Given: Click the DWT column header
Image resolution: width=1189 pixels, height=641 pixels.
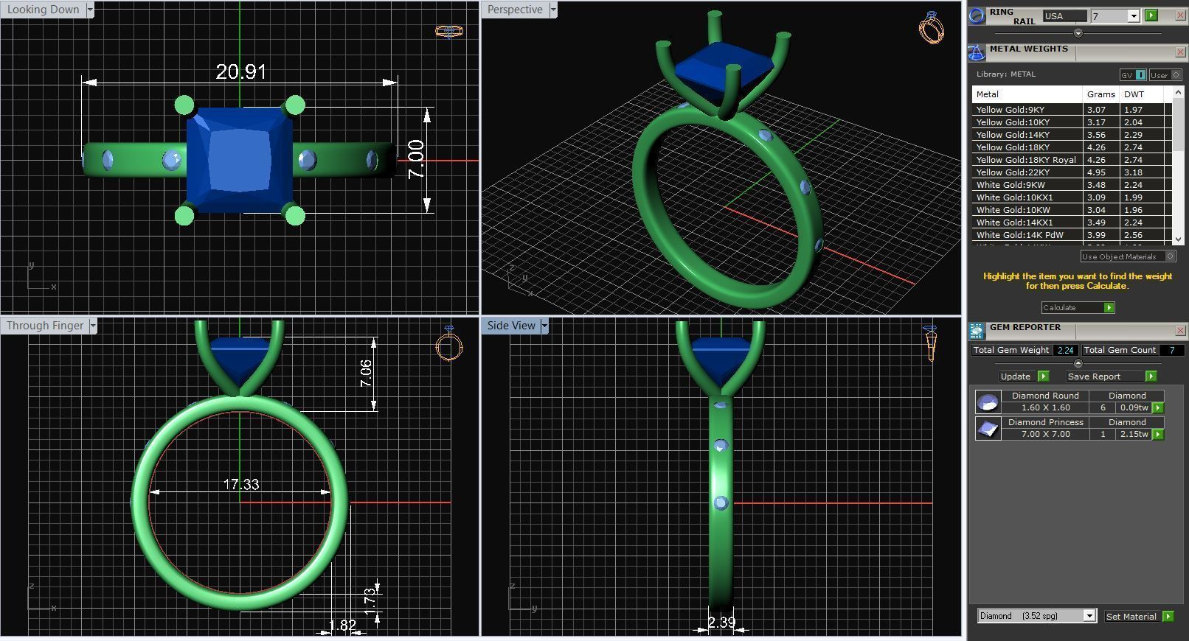Looking at the screenshot, I should click(1141, 94).
